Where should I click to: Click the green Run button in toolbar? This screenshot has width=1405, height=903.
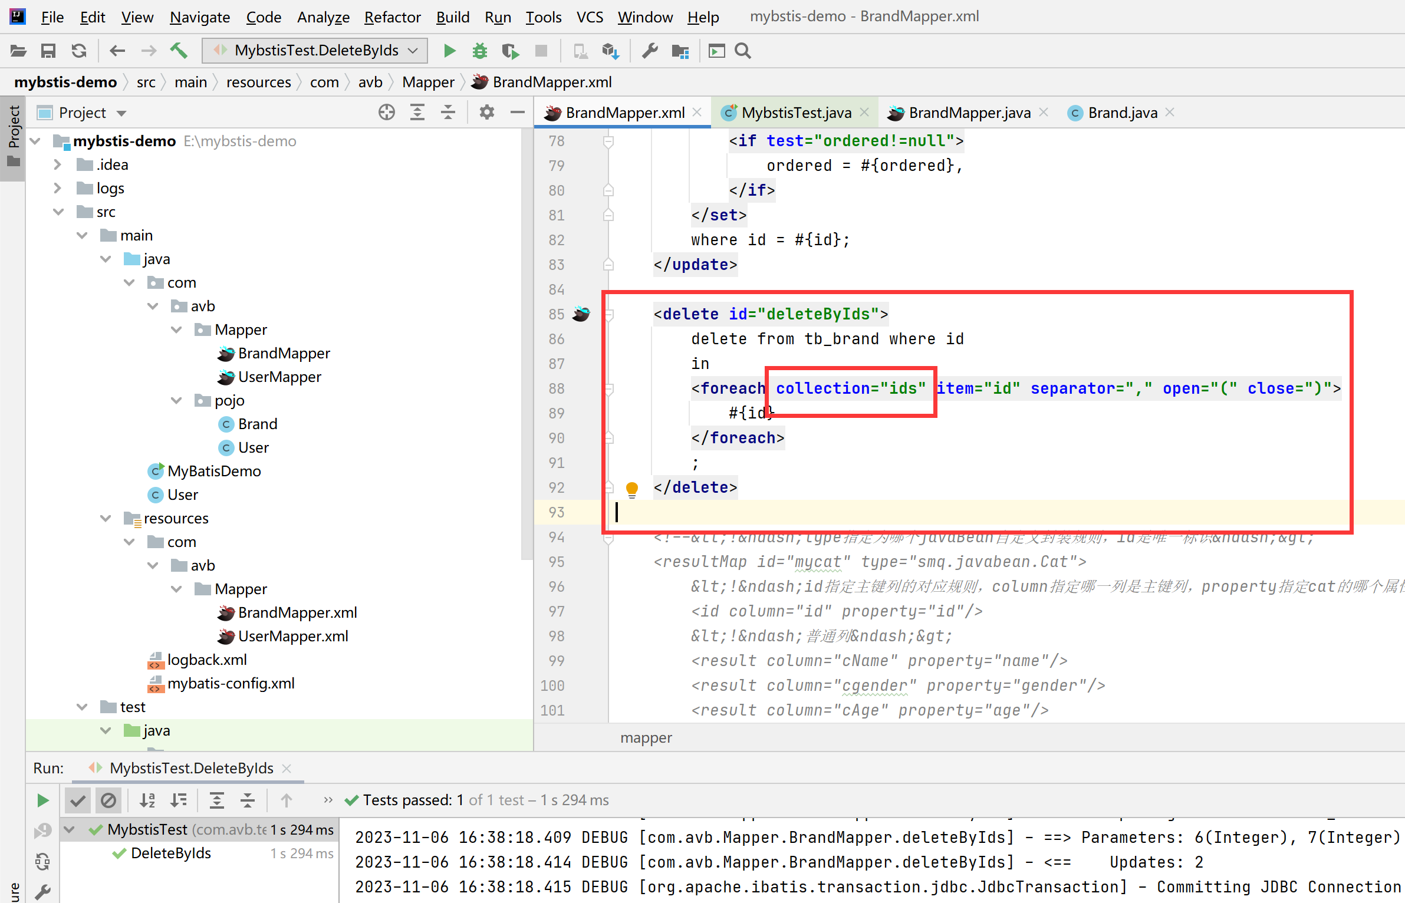click(x=449, y=51)
